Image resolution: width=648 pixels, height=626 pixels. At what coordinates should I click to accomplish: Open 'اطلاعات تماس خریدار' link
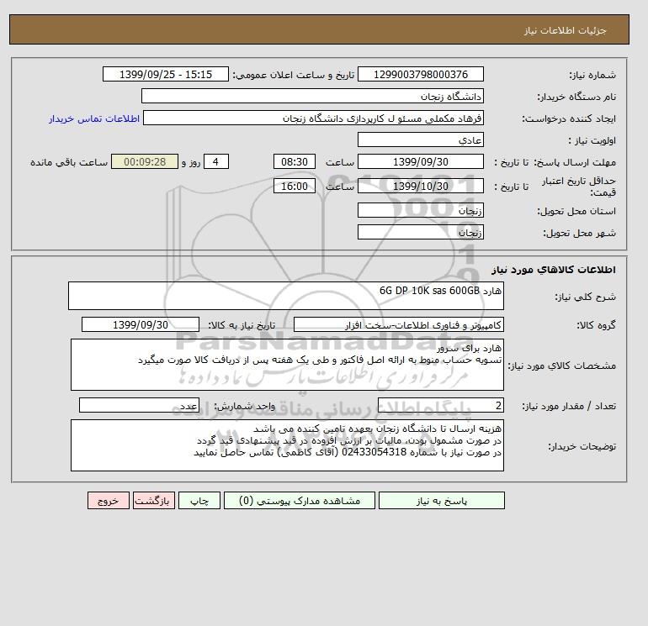pyautogui.click(x=94, y=118)
